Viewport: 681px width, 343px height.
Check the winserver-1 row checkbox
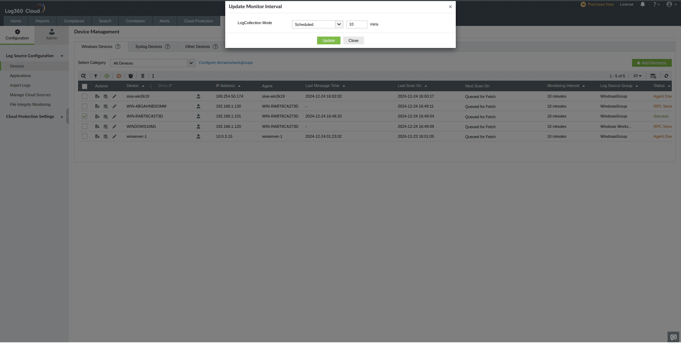[84, 136]
